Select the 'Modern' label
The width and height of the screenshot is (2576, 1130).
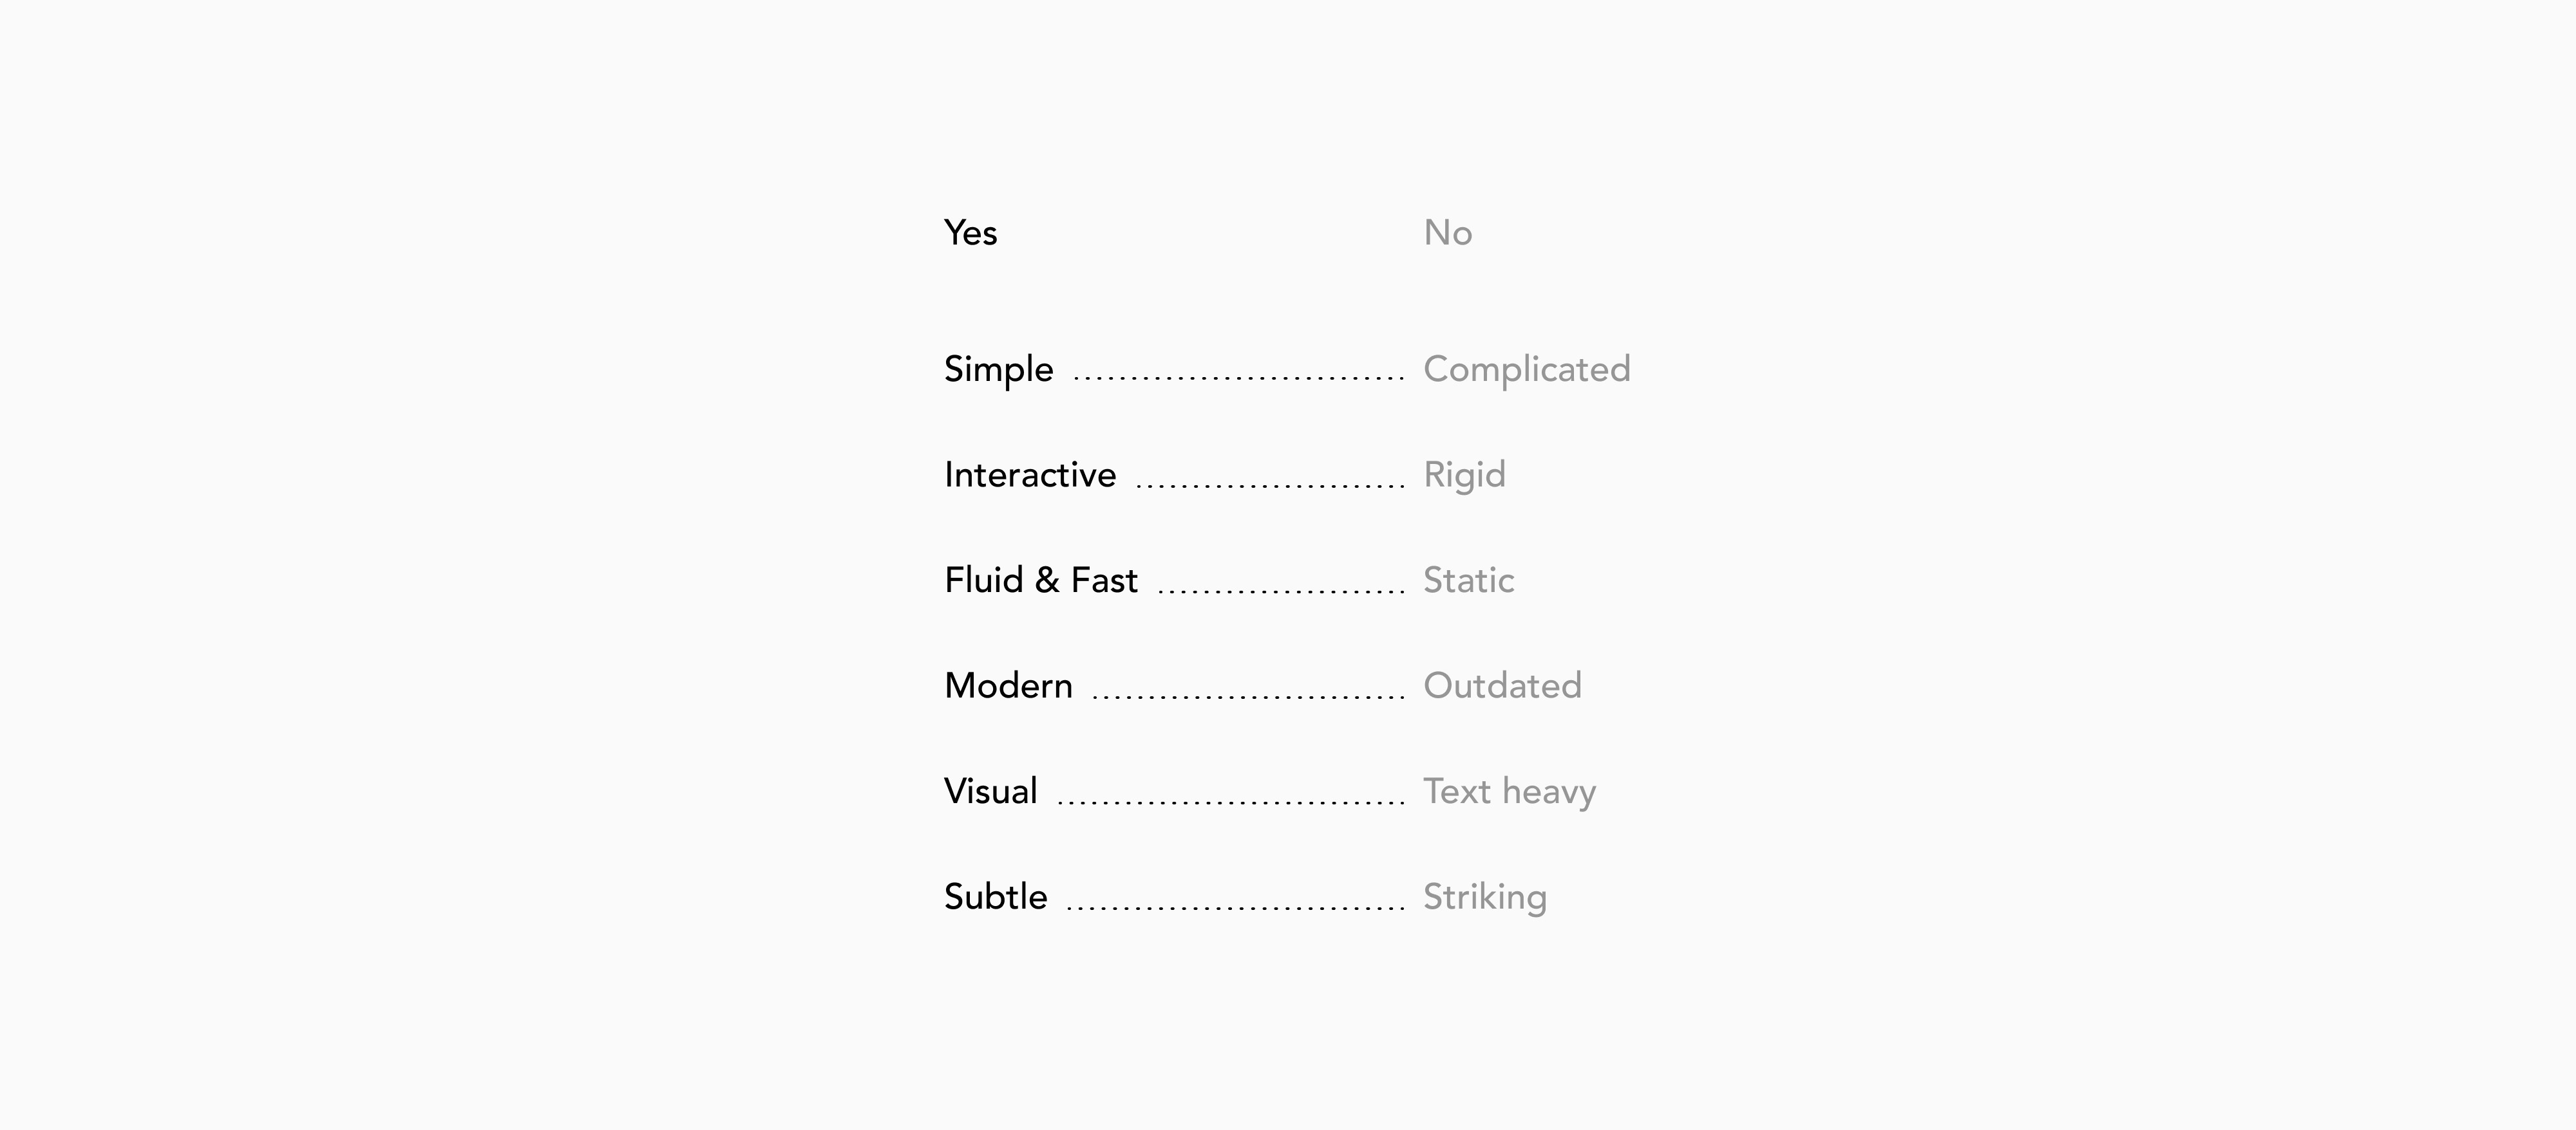point(1008,687)
